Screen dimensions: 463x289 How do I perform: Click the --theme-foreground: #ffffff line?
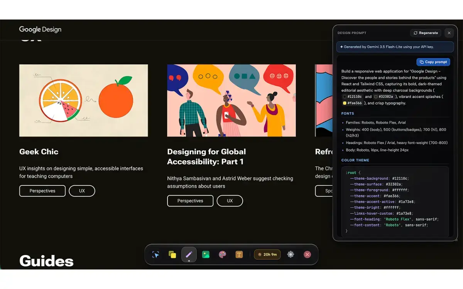379,190
